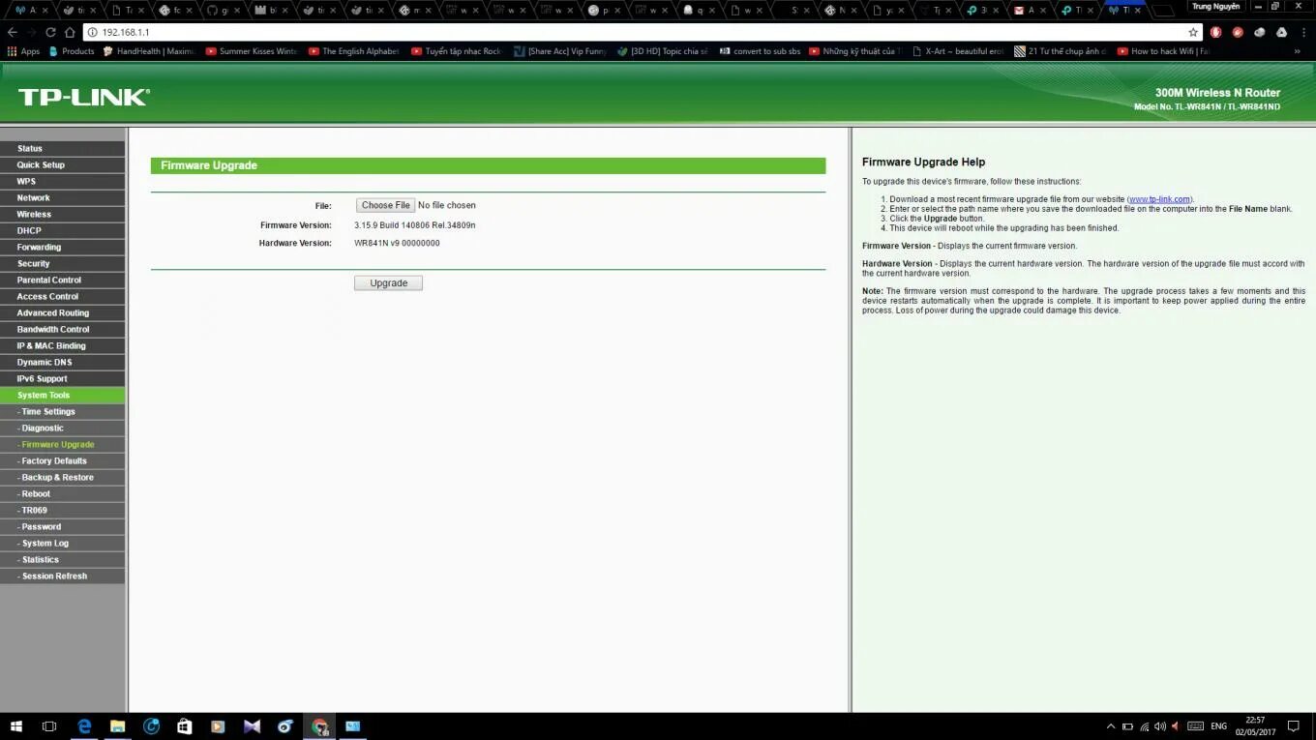Viewport: 1316px width, 740px height.
Task: Open The English Alphabet bookmark
Action: click(x=353, y=51)
